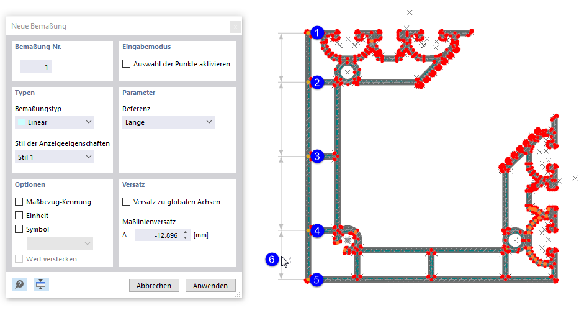579x318 pixels.
Task: Click the dimension line settings icon
Action: pos(41,284)
